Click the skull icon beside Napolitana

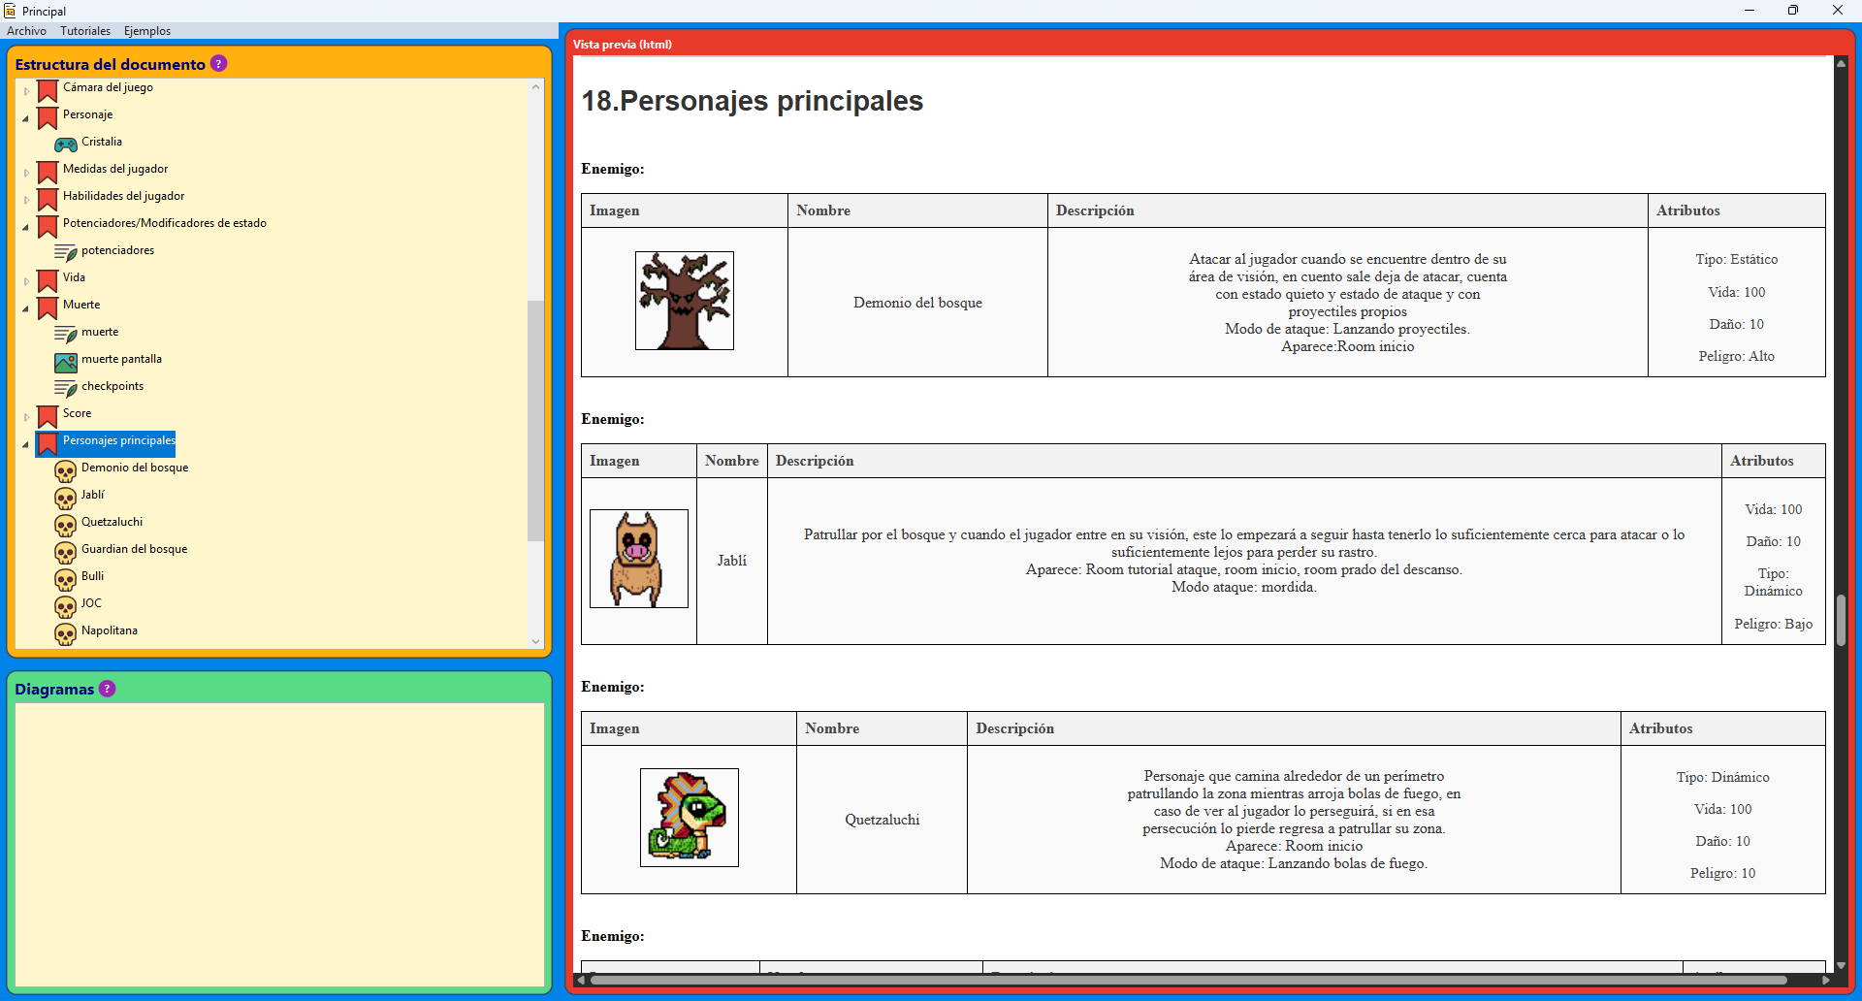[x=66, y=633]
